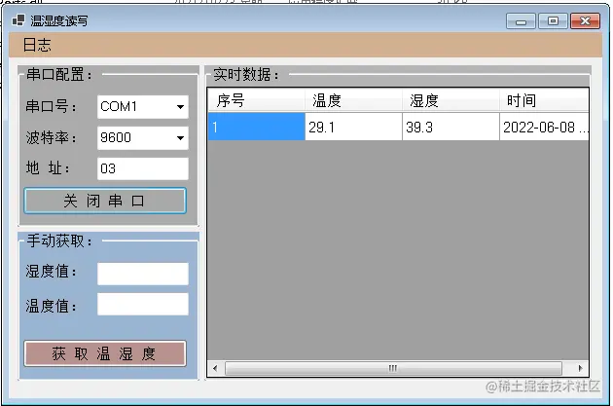Close the 温湿度读写 window
The width and height of the screenshot is (613, 406).
[585, 21]
